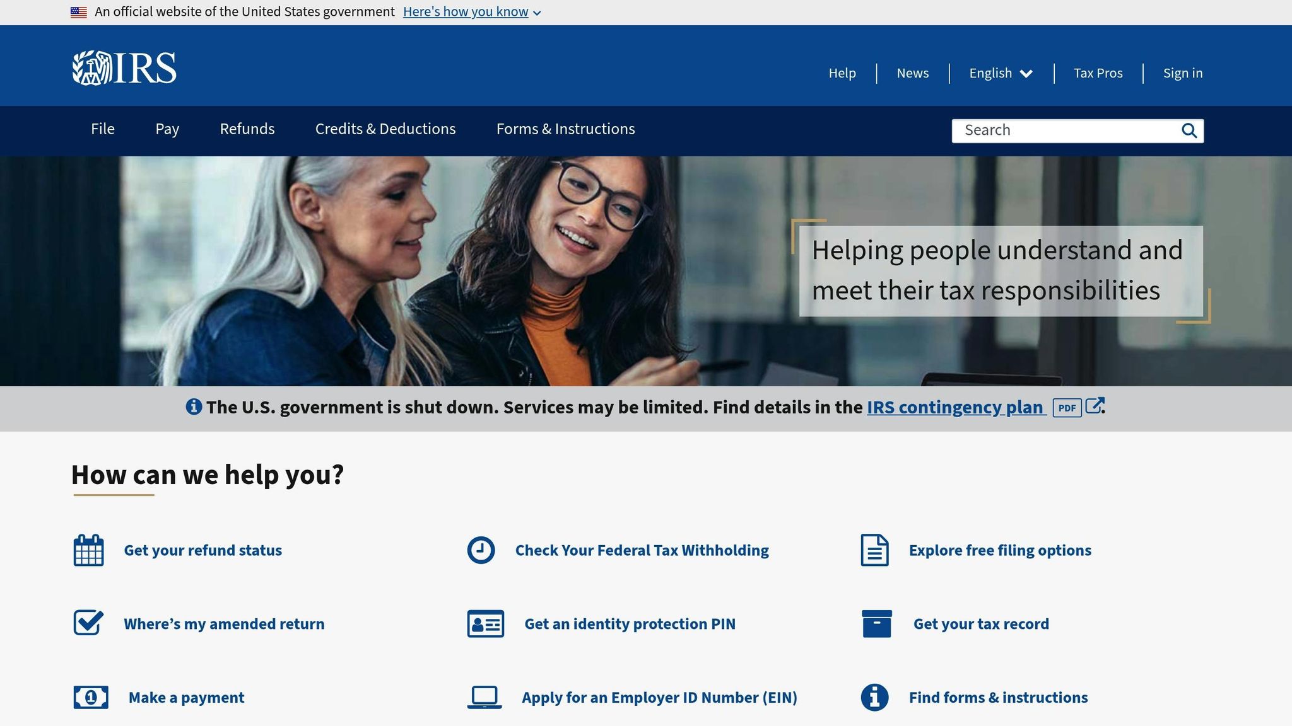The height and width of the screenshot is (726, 1292).
Task: Click the ID card icon for protection PIN
Action: 485,623
